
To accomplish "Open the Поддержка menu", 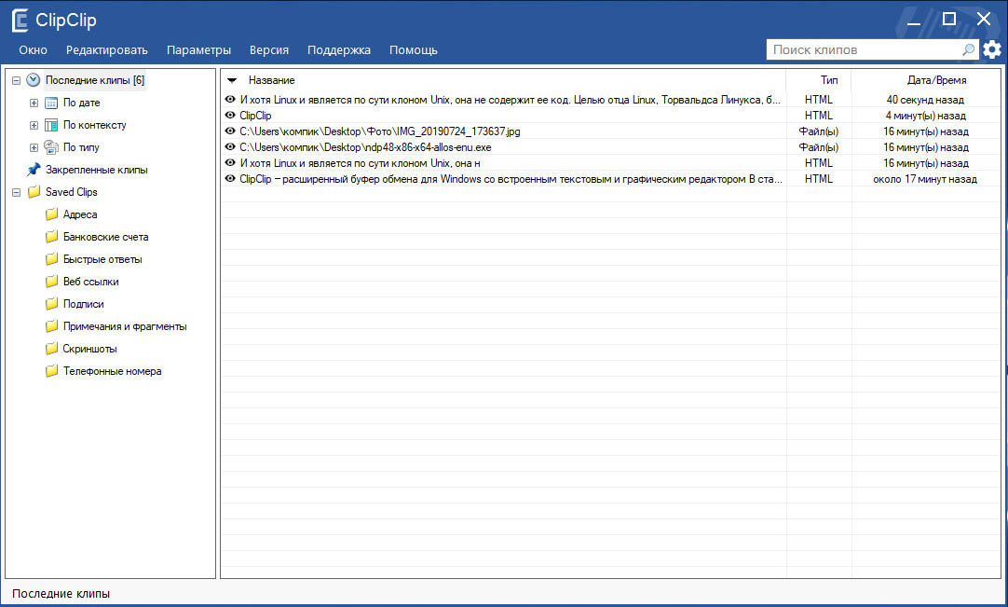I will click(339, 50).
